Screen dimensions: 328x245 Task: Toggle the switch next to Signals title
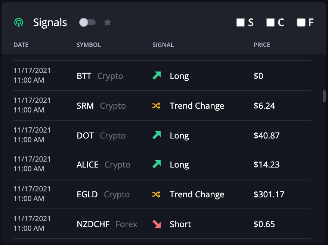tap(87, 22)
